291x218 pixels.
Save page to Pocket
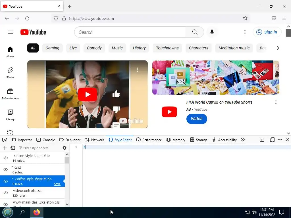coord(274,18)
